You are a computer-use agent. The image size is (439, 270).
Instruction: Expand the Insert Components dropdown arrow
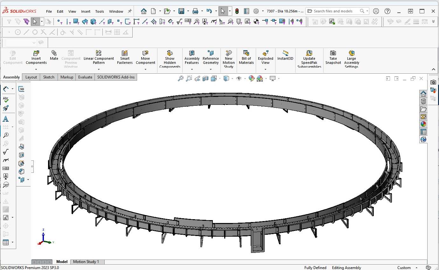36,69
